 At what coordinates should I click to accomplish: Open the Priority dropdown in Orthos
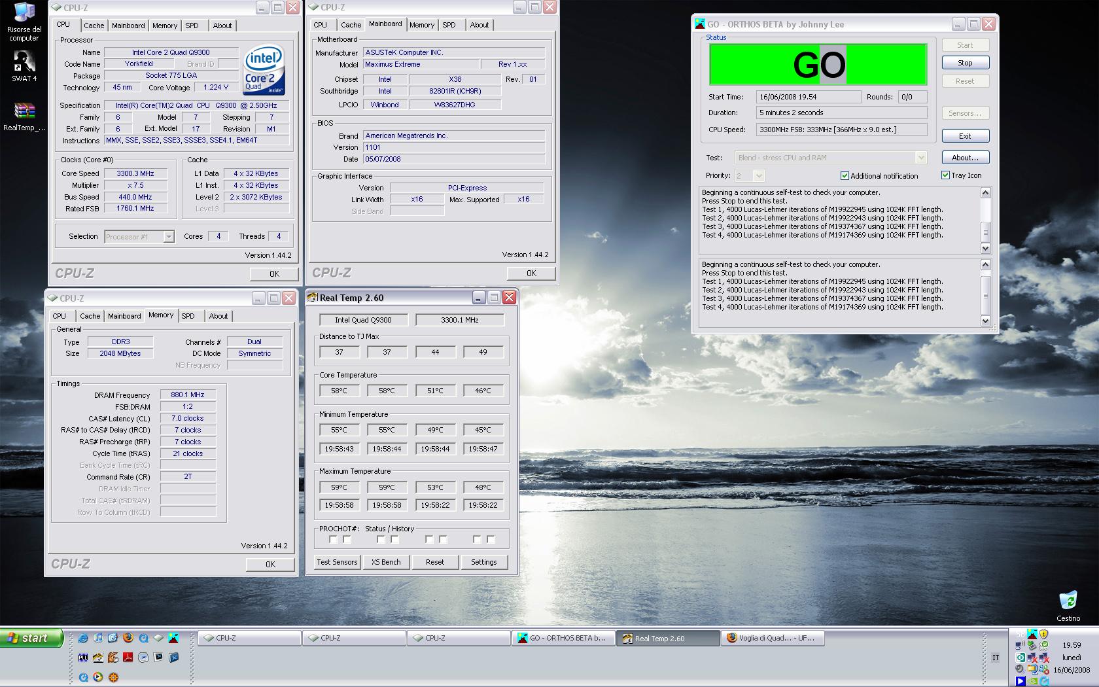point(759,175)
